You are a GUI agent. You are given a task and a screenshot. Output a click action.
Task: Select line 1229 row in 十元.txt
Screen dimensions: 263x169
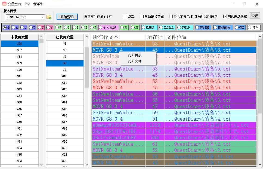coord(174,125)
